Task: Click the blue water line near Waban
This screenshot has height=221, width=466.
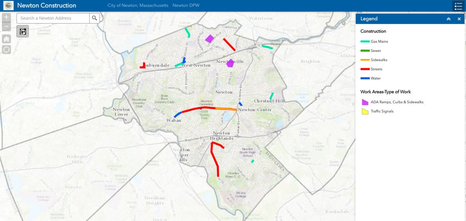Action: point(178,115)
